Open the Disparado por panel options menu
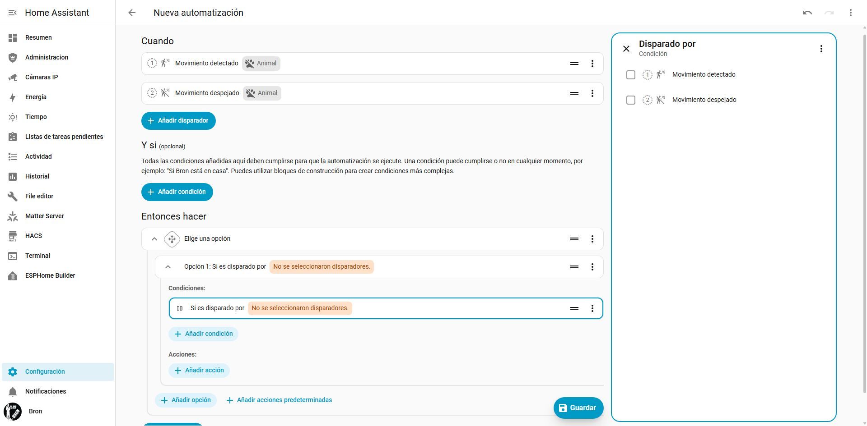867x426 pixels. (x=821, y=49)
